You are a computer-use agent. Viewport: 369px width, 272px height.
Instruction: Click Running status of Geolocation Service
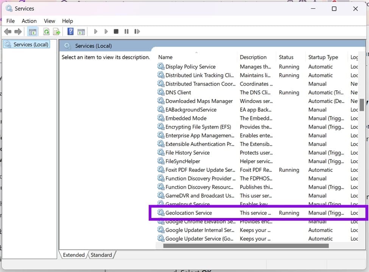(x=289, y=213)
